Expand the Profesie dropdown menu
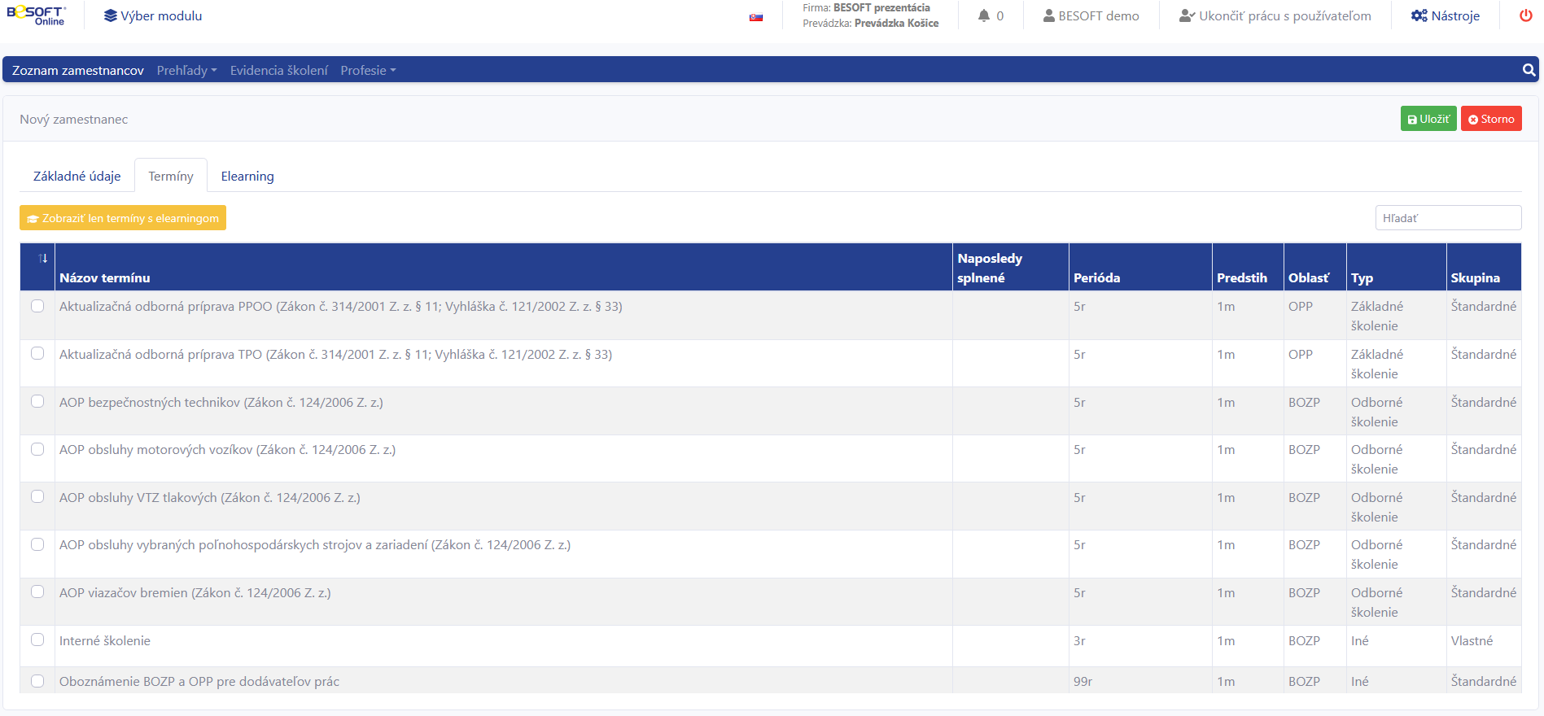Image resolution: width=1544 pixels, height=716 pixels. click(x=368, y=71)
